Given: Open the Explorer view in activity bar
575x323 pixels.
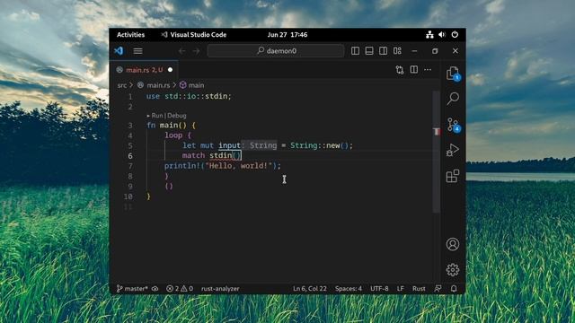Looking at the screenshot, I should tap(453, 74).
